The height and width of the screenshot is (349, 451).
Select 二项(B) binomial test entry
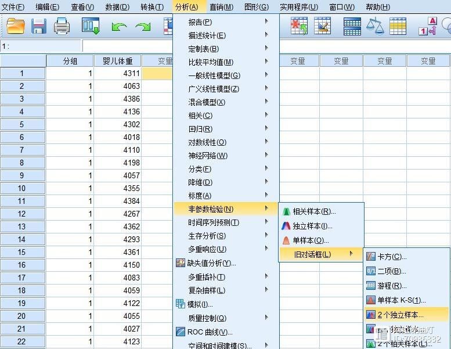[x=392, y=271]
